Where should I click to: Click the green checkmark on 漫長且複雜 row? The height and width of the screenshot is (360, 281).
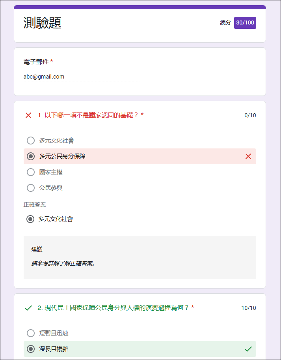coord(248,349)
